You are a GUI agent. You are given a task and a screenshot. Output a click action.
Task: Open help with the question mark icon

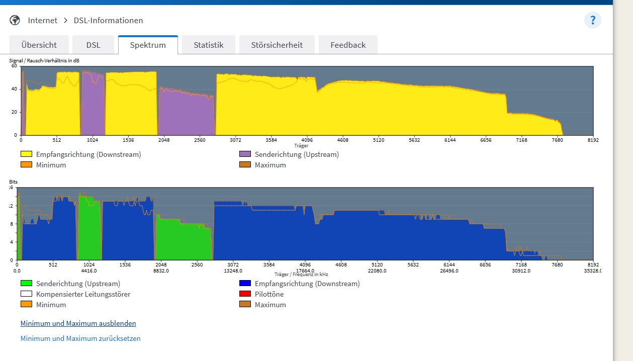point(593,20)
